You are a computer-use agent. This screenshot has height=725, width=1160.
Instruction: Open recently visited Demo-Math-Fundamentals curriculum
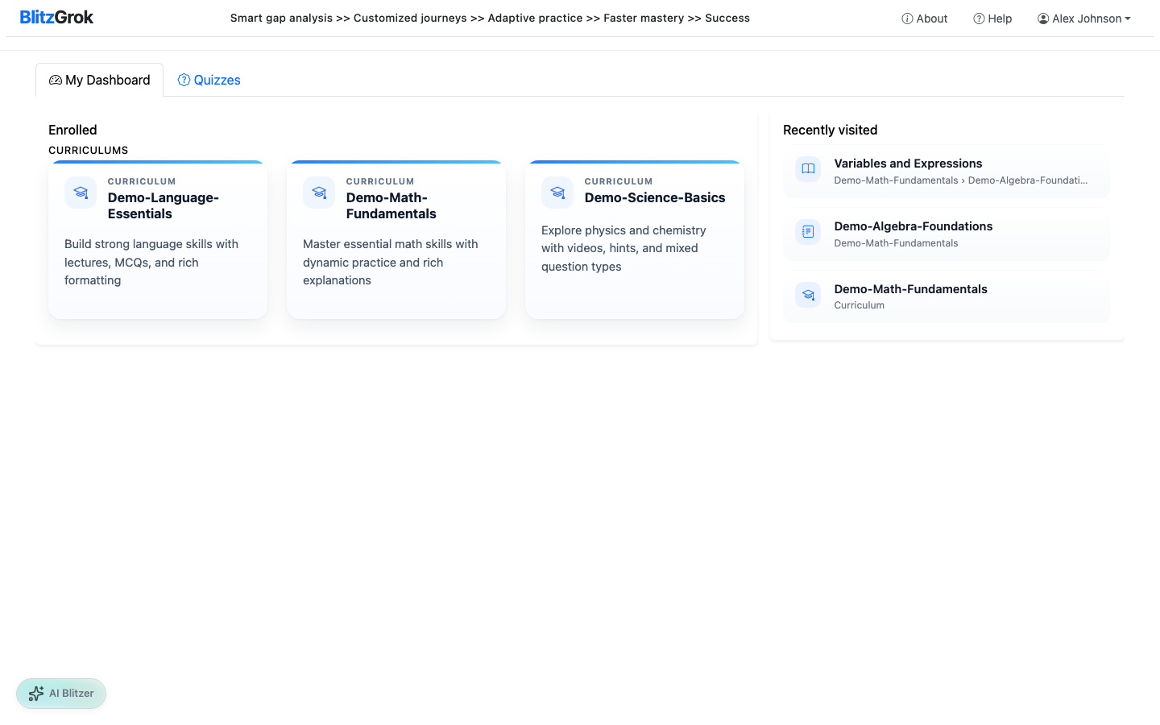pos(947,297)
